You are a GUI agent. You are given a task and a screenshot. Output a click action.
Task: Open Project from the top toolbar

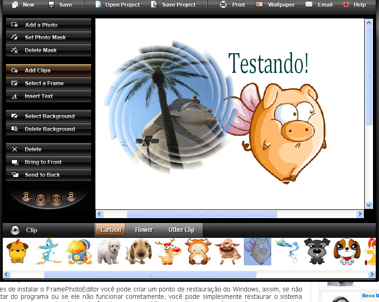pyautogui.click(x=117, y=5)
